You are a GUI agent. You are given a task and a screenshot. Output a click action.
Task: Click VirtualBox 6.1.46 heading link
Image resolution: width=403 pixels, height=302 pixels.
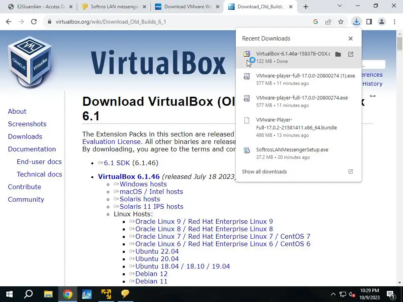[x=129, y=177]
